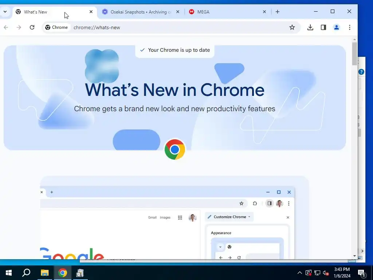The height and width of the screenshot is (280, 373).
Task: Bookmark this page with the star icon
Action: [292, 27]
